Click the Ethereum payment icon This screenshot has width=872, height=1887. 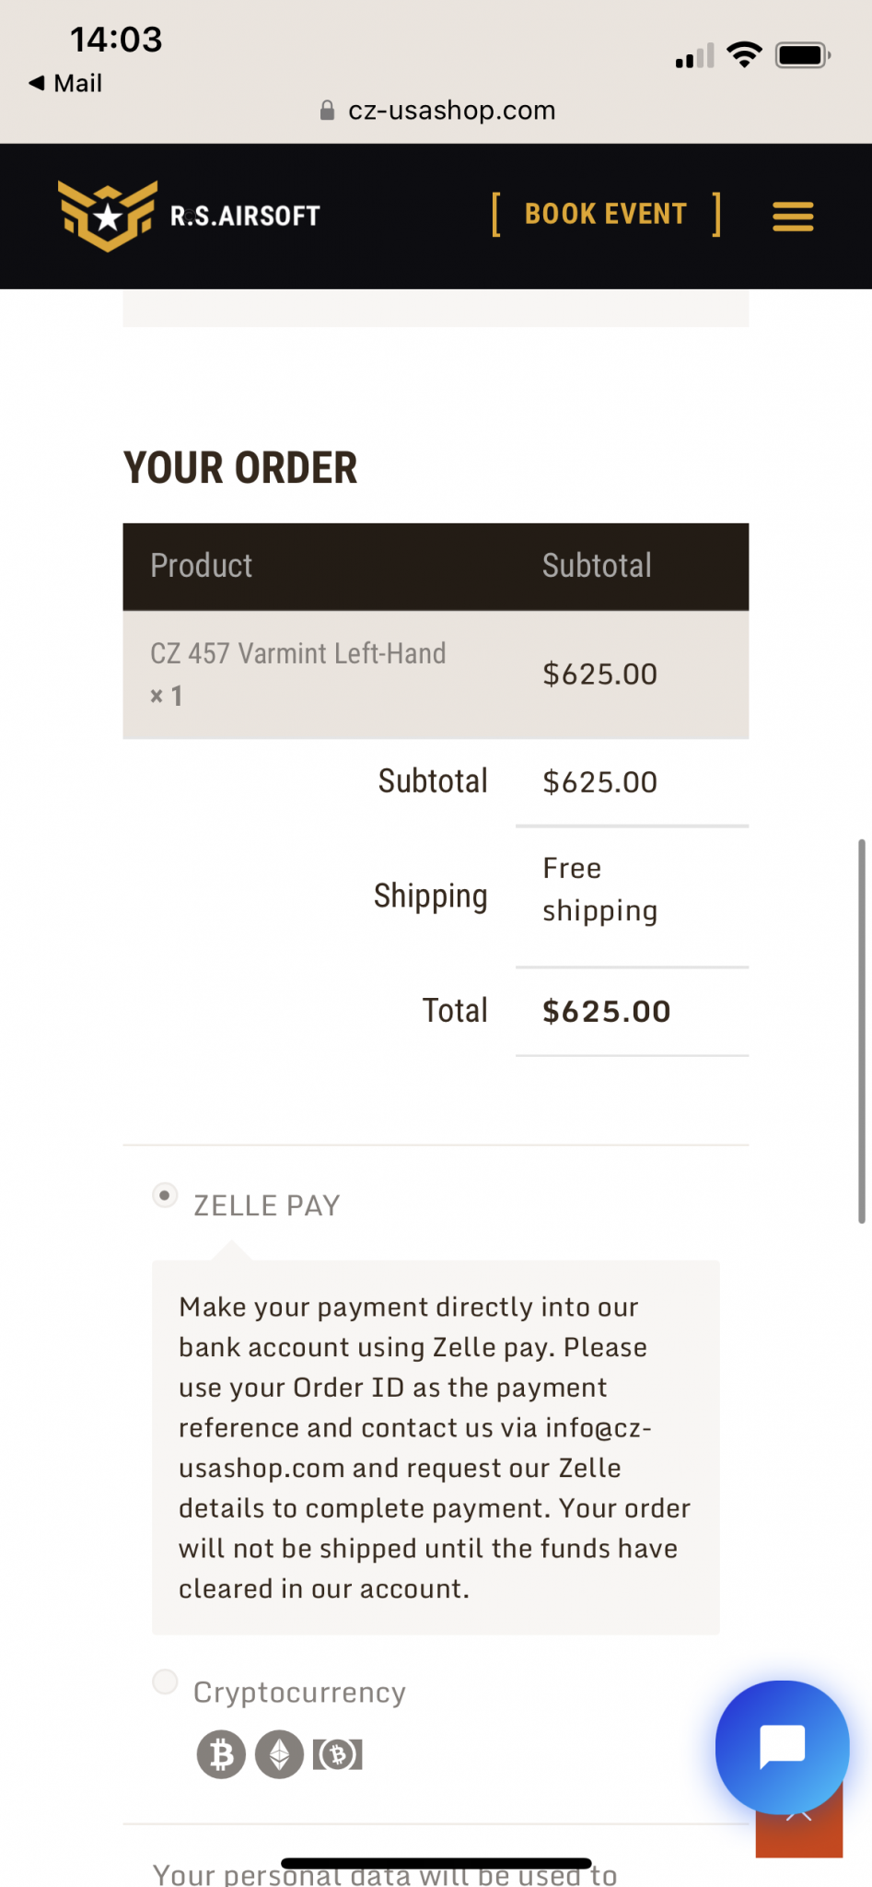click(279, 1754)
